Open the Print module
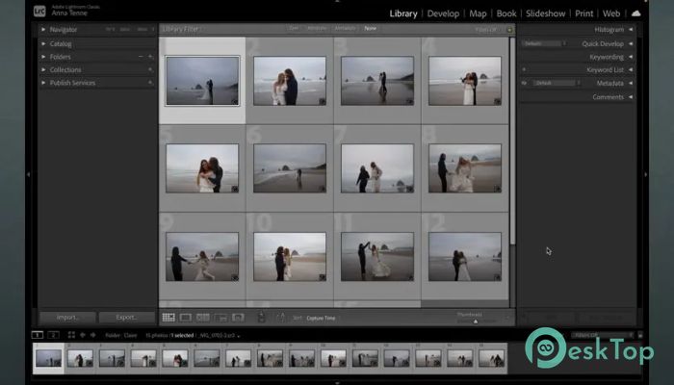This screenshot has width=674, height=385. [x=584, y=13]
